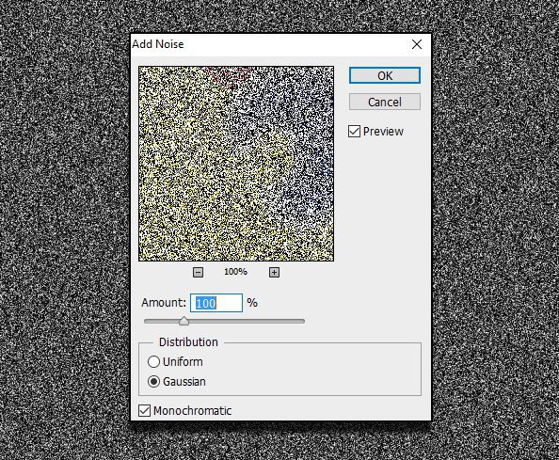Click the Uniform label text
The height and width of the screenshot is (460, 559).
[183, 361]
